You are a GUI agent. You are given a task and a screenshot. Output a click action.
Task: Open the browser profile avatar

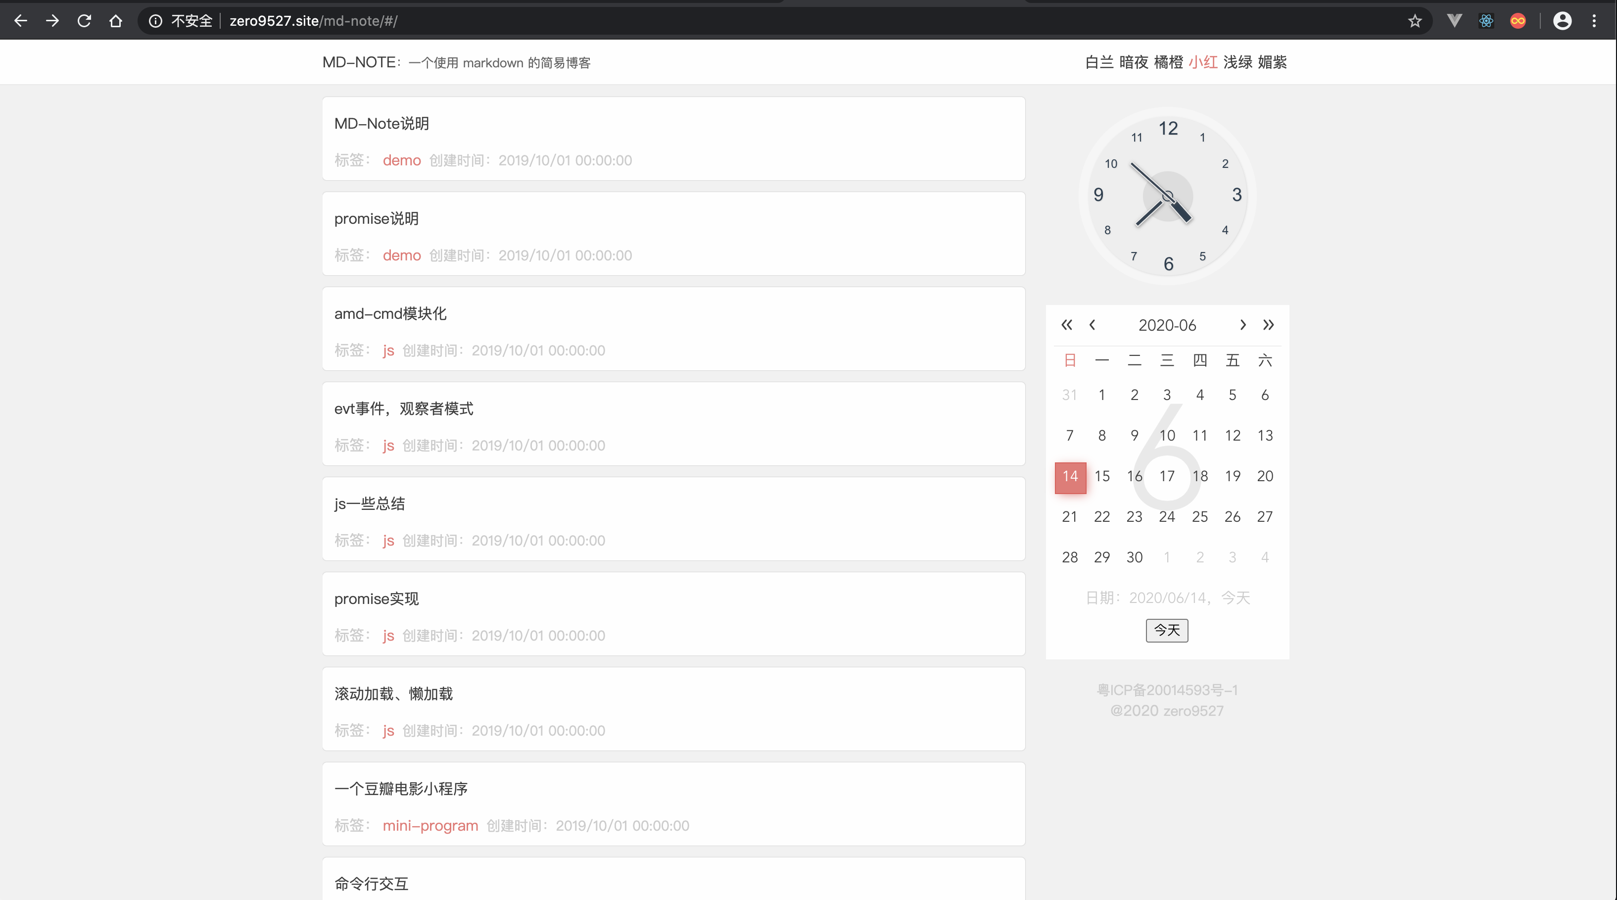coord(1563,20)
